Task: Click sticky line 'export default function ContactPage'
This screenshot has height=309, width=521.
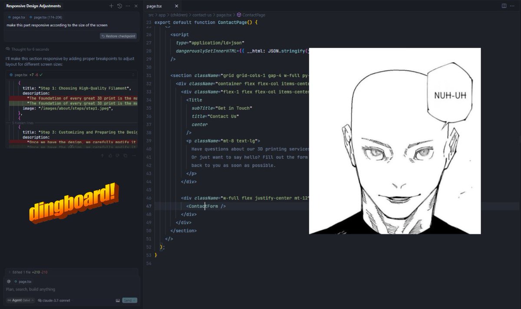Action: click(x=206, y=22)
